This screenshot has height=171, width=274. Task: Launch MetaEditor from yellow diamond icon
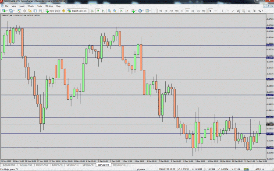coord(64,11)
